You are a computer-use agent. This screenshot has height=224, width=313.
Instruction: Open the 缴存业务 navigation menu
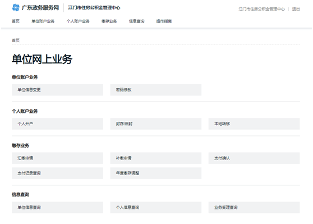pos(109,21)
